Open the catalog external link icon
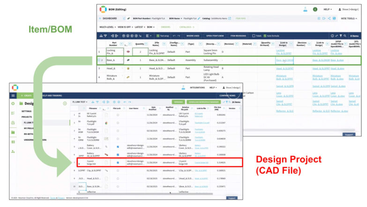This screenshot has width=367, height=207. coord(230,18)
